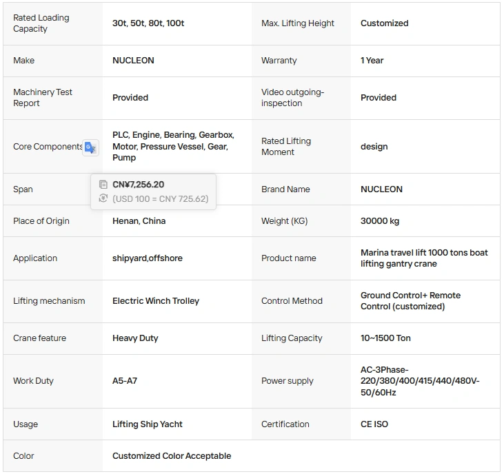Select the 1 Year warranty value
504x474 pixels.
pos(372,61)
